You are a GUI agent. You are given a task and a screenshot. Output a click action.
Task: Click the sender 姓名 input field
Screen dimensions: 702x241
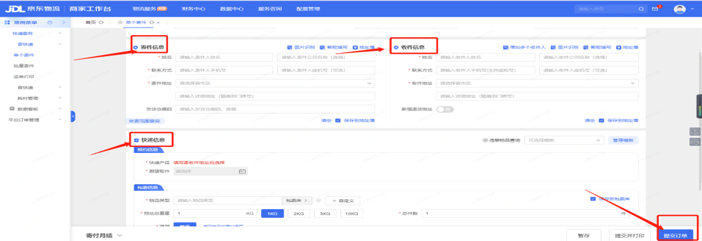tap(224, 57)
